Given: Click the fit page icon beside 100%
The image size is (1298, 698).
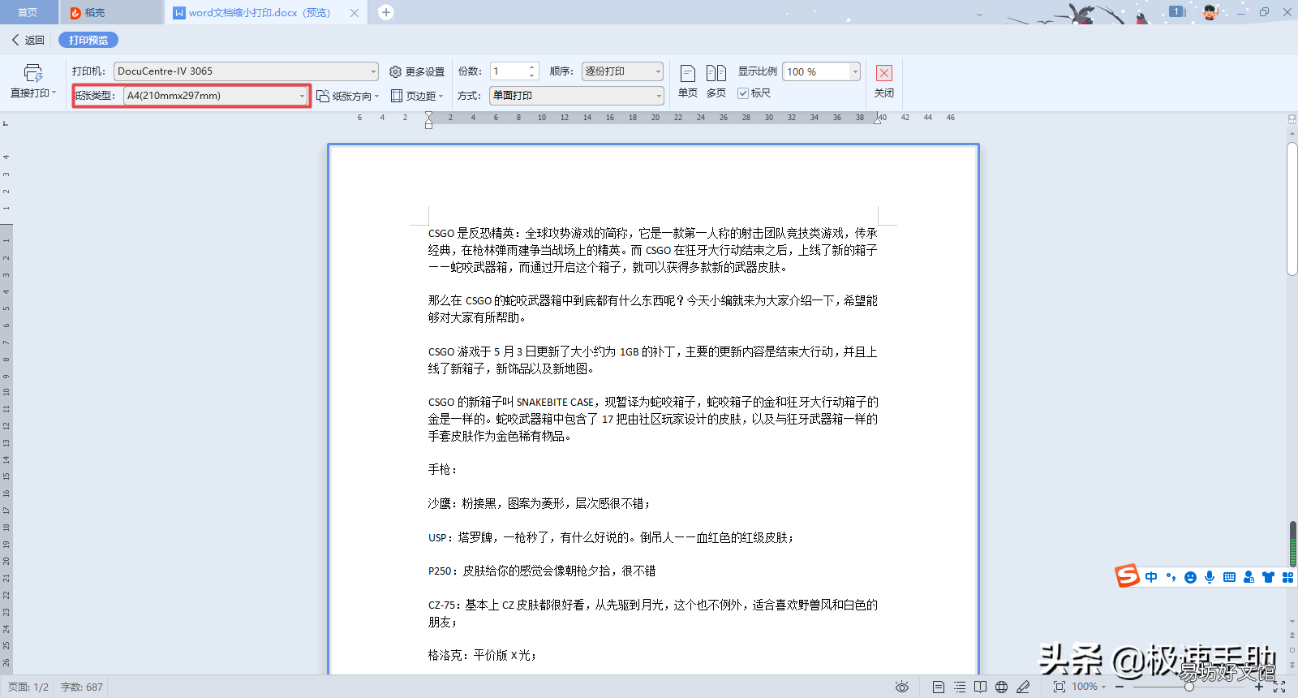Looking at the screenshot, I should coord(1059,687).
